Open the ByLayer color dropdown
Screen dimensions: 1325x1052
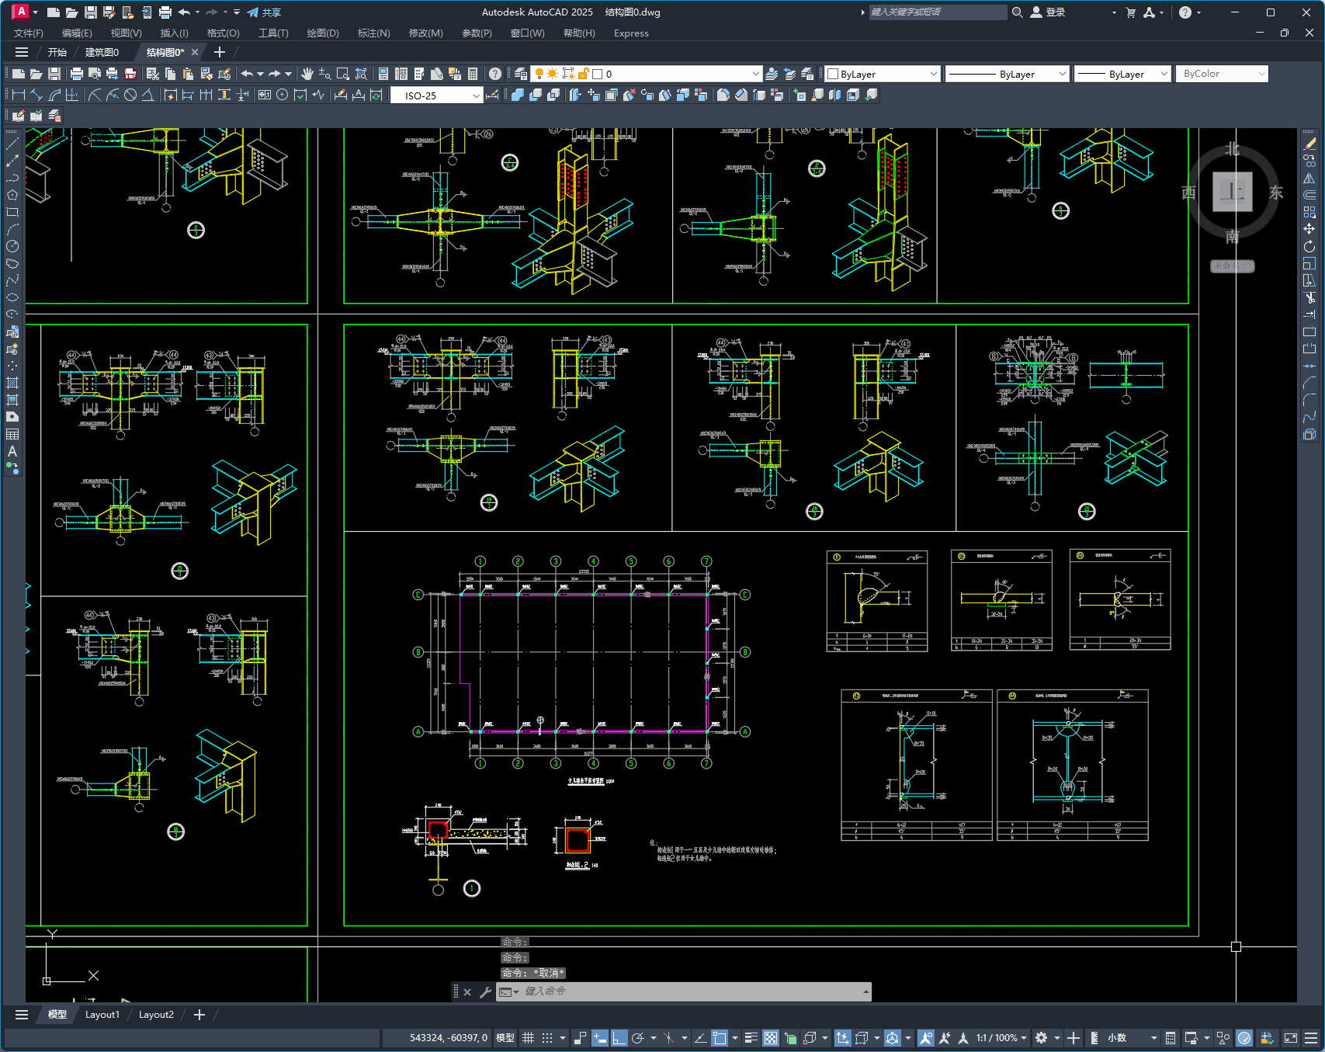pyautogui.click(x=933, y=74)
